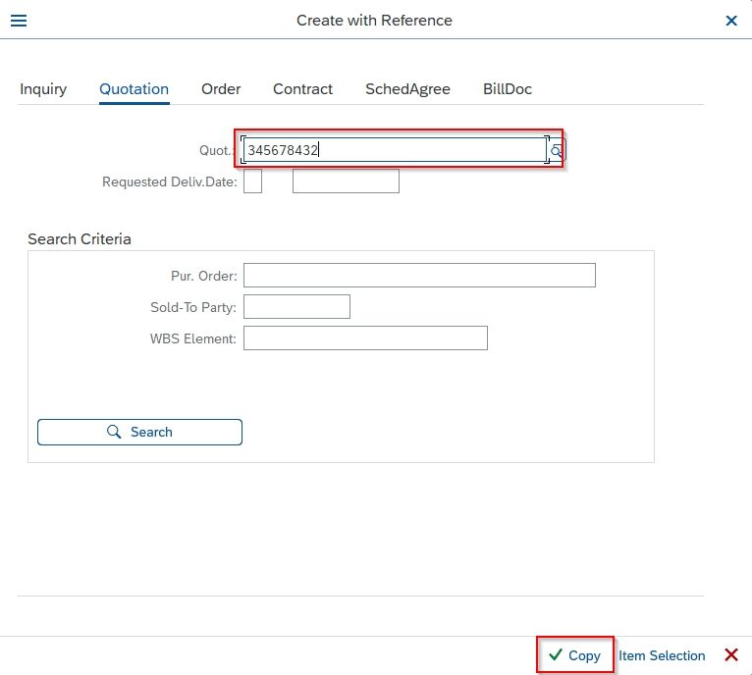Focus the WBS Element input field
This screenshot has height=675, width=752.
click(x=365, y=337)
